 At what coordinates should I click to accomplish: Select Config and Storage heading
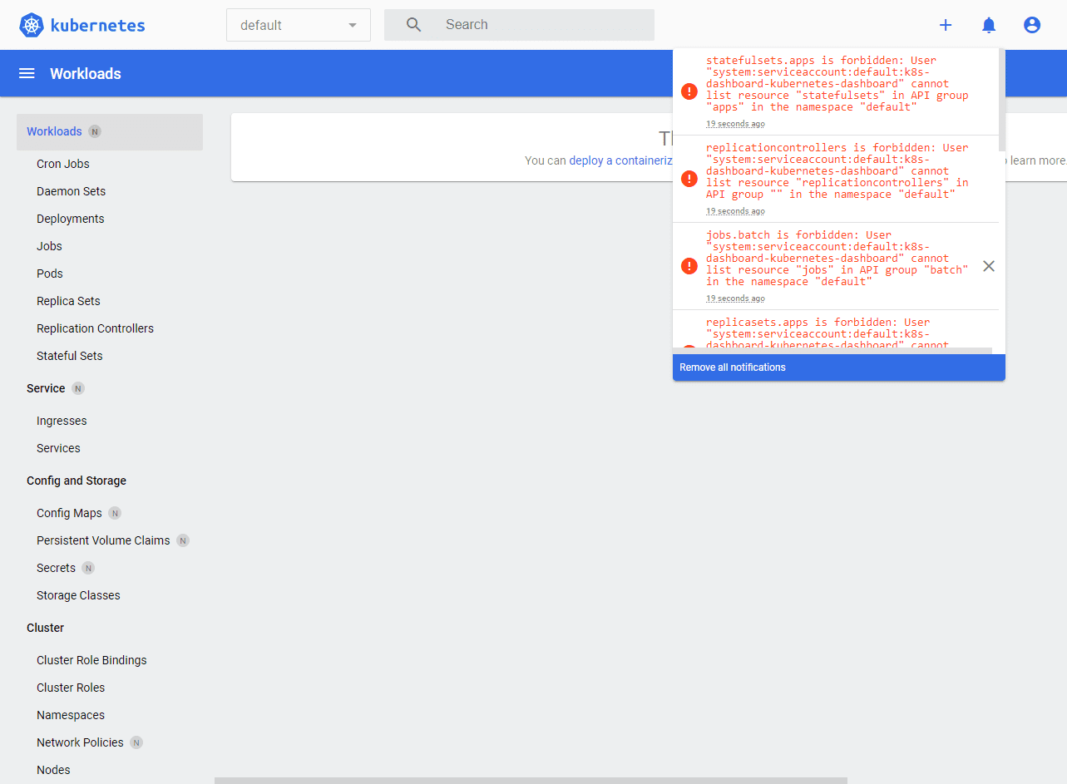(x=77, y=481)
